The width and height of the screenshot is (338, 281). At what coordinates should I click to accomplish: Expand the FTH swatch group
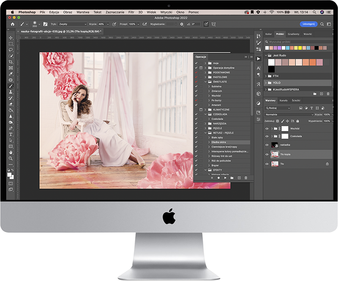[x=266, y=76]
